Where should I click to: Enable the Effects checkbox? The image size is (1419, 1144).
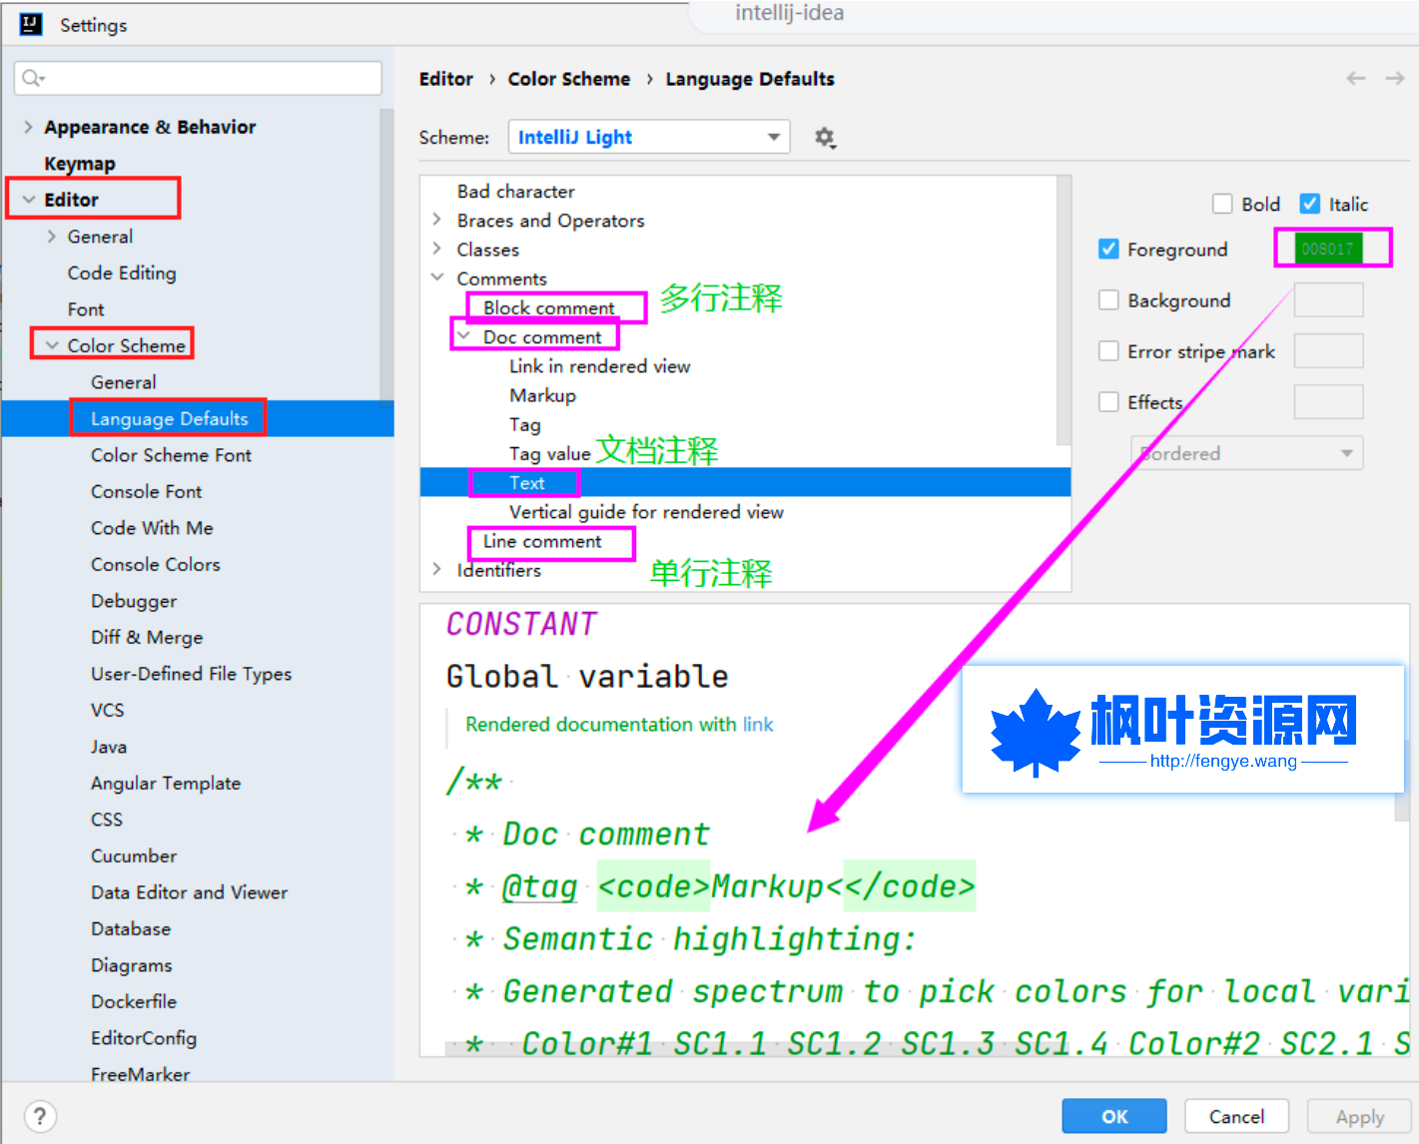[x=1108, y=401]
